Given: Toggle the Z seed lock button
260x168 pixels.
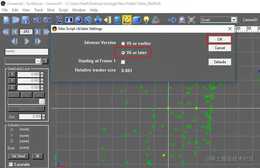Looking at the screenshot, I should [x=12, y=87].
